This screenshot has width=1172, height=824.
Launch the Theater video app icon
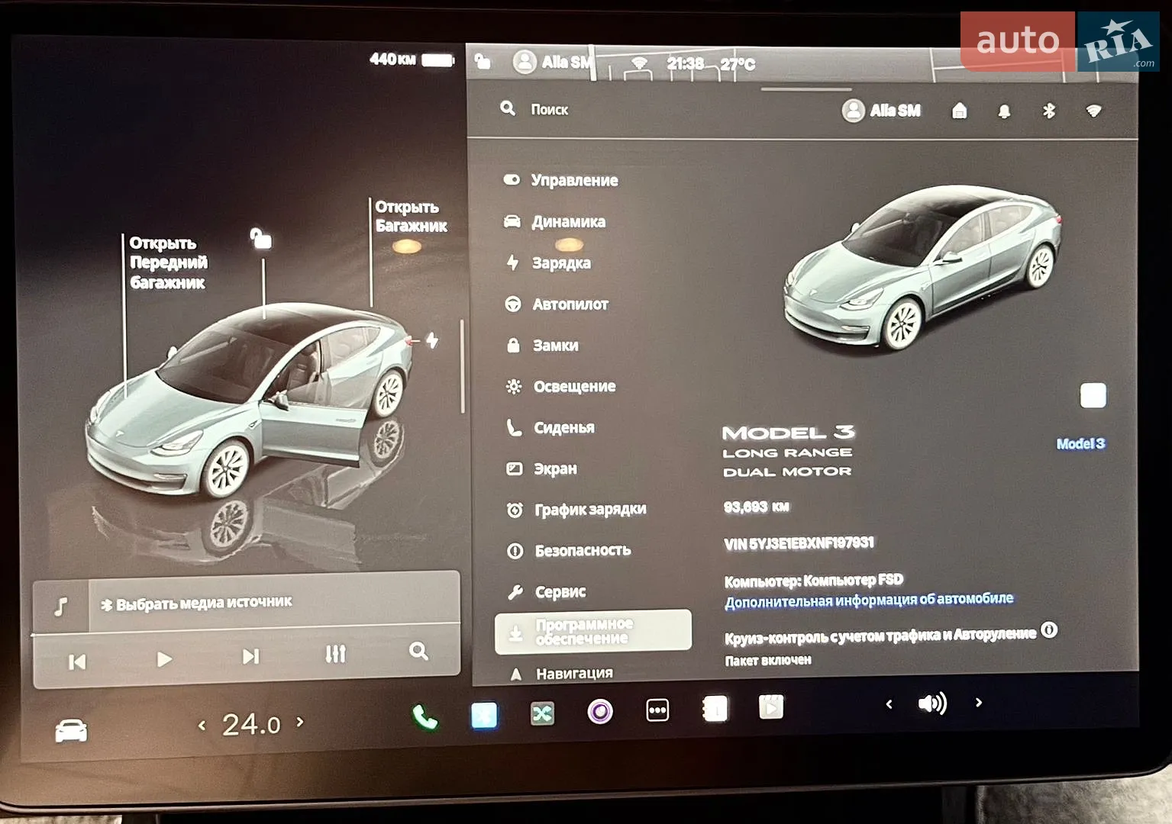771,707
